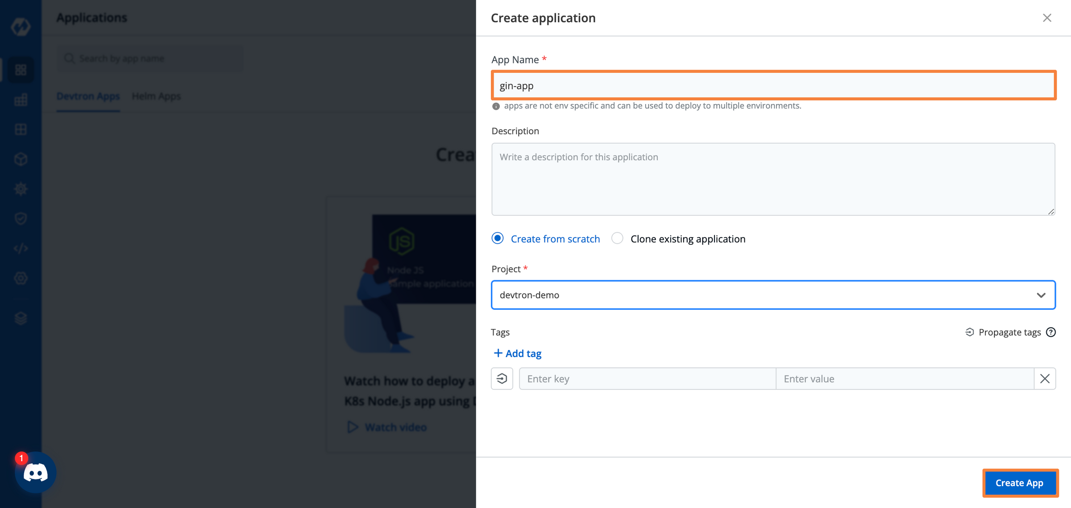This screenshot has width=1071, height=508.
Task: Switch to the Helm Apps tab
Action: (157, 96)
